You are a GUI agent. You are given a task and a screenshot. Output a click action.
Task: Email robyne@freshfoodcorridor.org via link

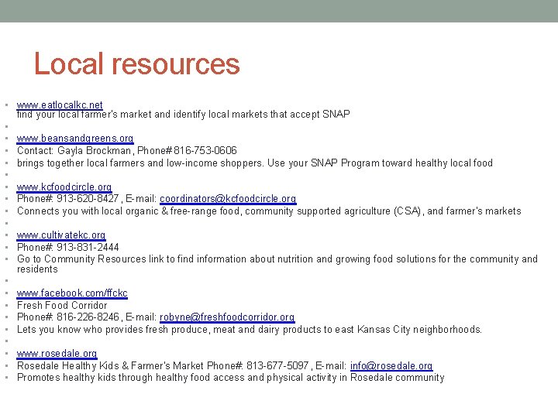(227, 317)
